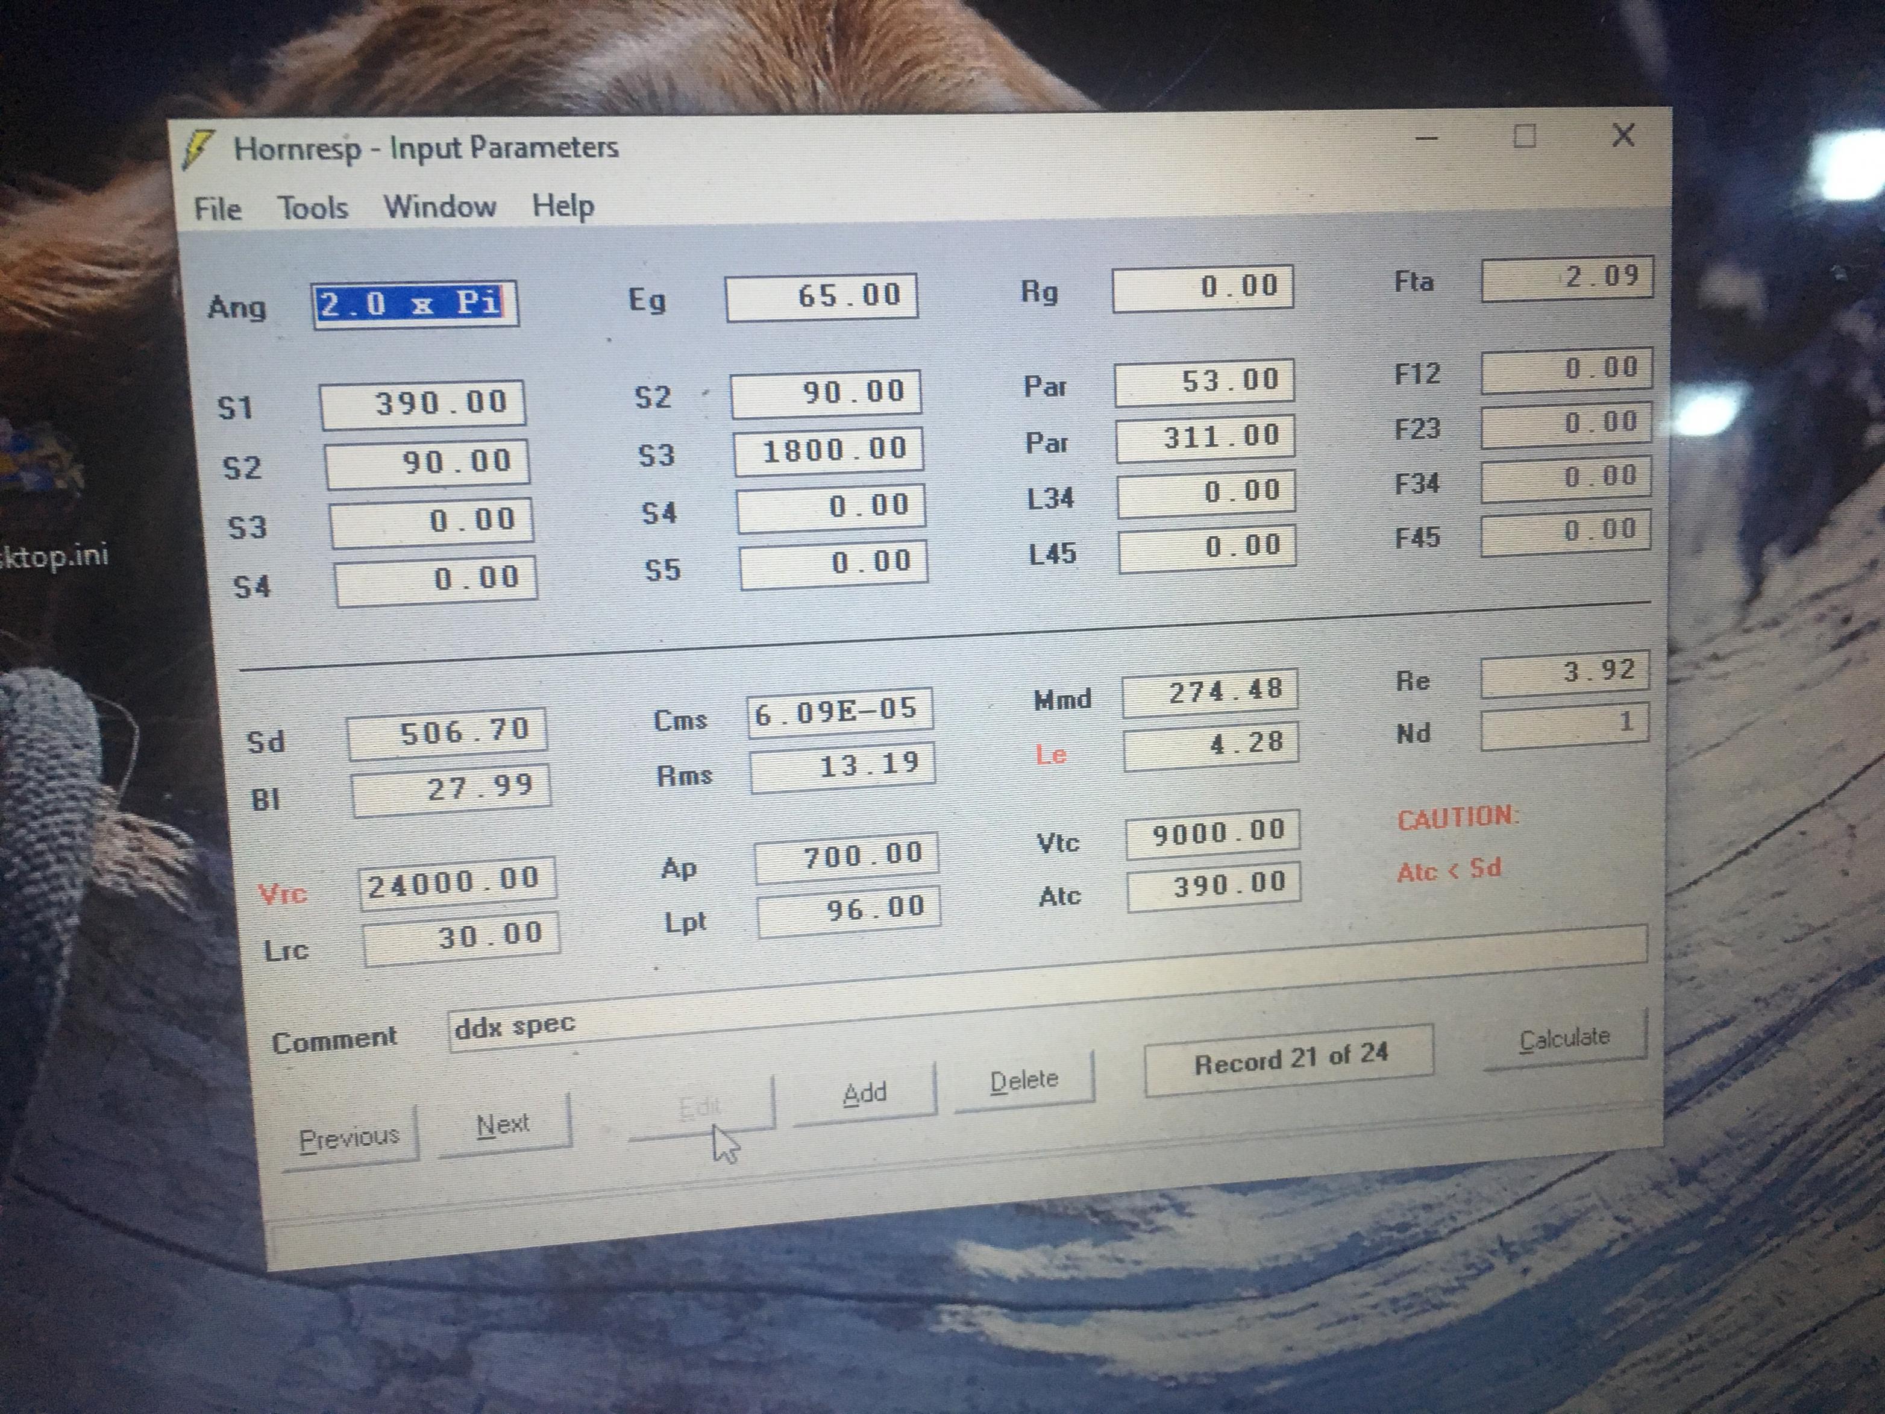Image resolution: width=1885 pixels, height=1414 pixels.
Task: Click the Par field with 53.00
Action: pos(1204,382)
